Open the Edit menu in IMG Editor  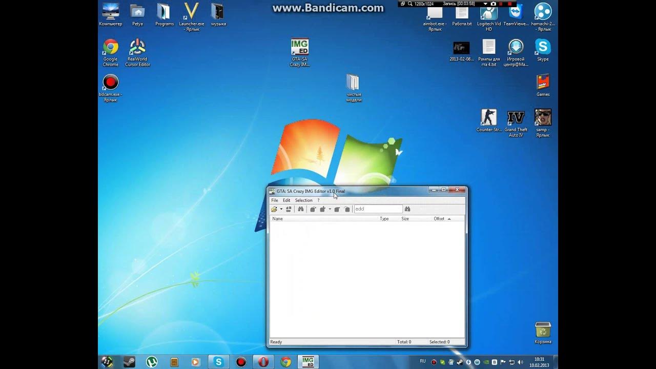click(x=286, y=200)
